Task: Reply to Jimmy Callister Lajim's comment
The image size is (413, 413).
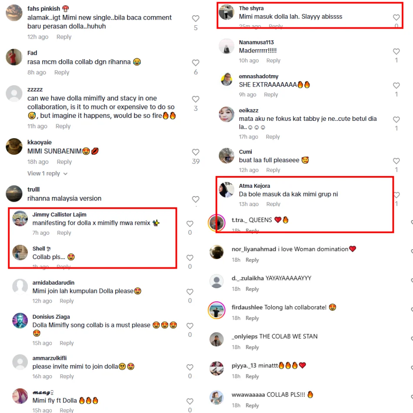Action: click(64, 233)
